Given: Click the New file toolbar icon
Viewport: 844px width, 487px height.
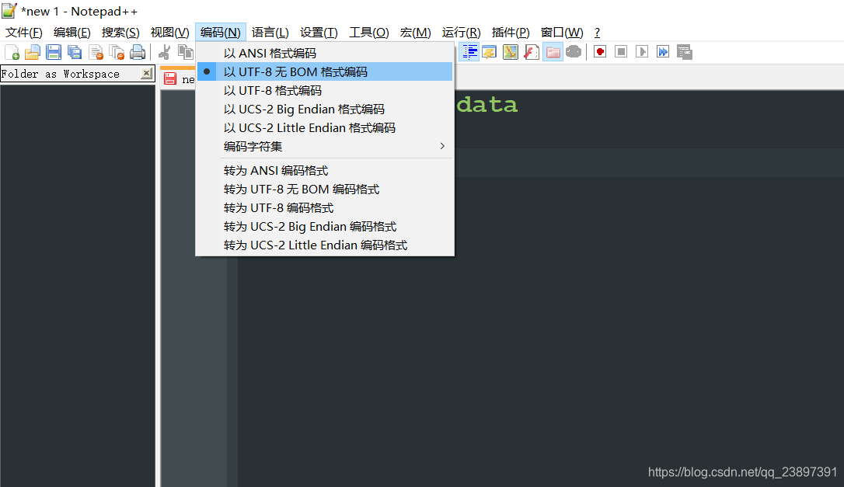Looking at the screenshot, I should click(x=12, y=52).
